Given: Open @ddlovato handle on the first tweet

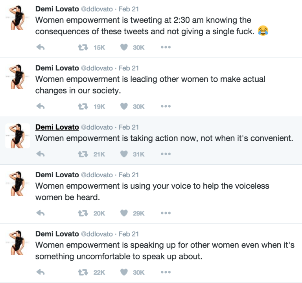Looking at the screenshot, I should [x=98, y=9].
